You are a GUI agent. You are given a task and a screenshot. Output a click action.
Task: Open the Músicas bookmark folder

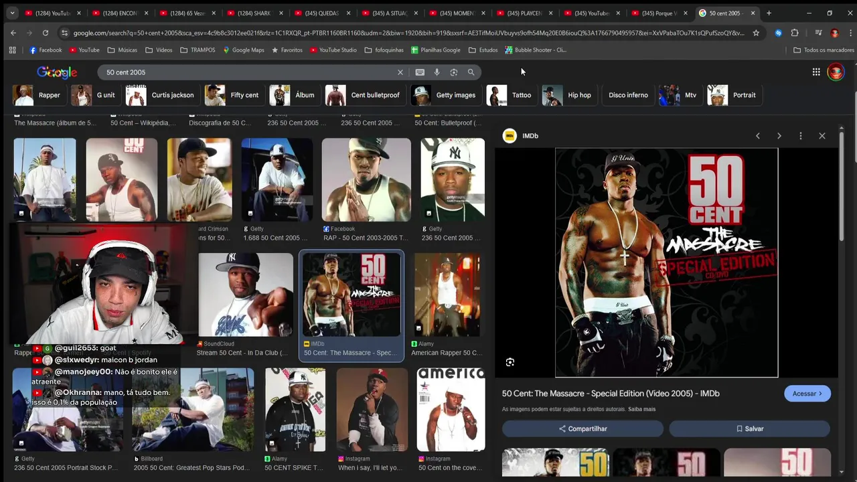(122, 50)
